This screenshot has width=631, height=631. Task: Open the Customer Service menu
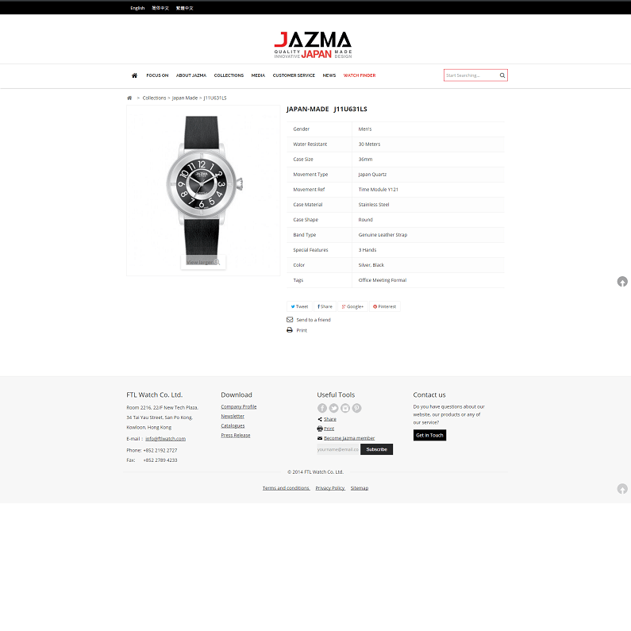tap(294, 75)
